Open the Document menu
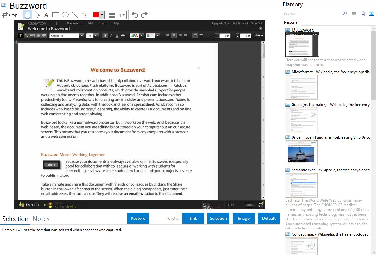 (x=74, y=23)
